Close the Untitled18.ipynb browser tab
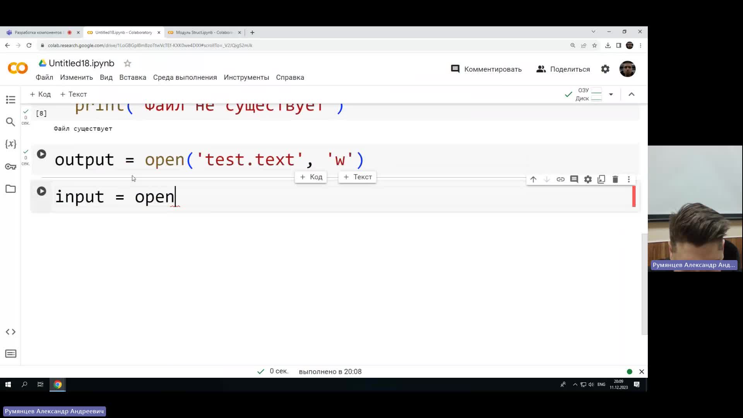The height and width of the screenshot is (418, 743). [x=159, y=33]
